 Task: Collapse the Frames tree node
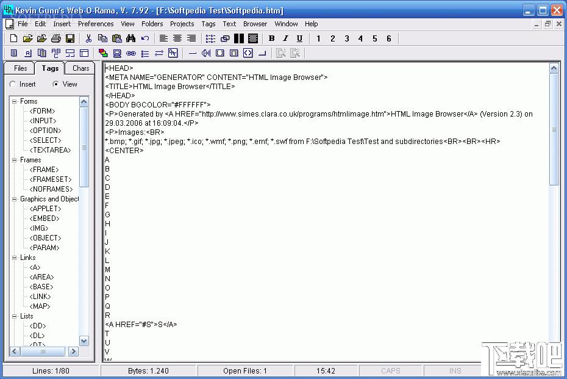click(15, 160)
